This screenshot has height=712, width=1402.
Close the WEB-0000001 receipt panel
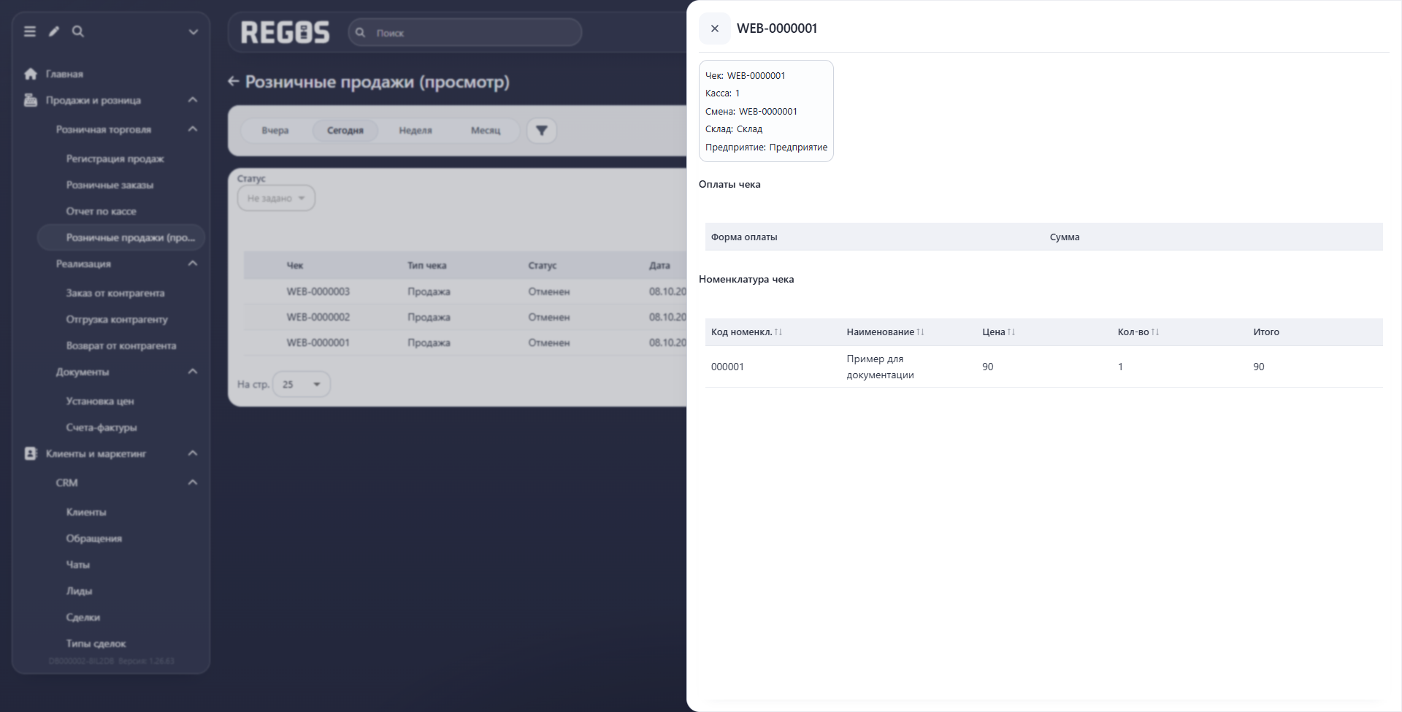(714, 28)
